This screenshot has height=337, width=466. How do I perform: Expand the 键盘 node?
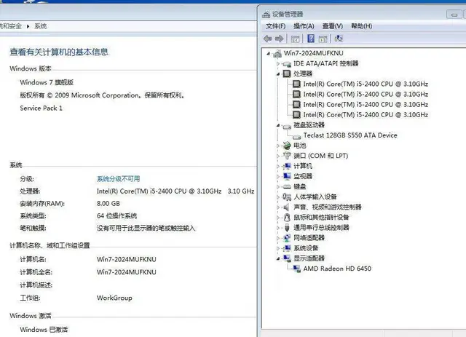[278, 186]
